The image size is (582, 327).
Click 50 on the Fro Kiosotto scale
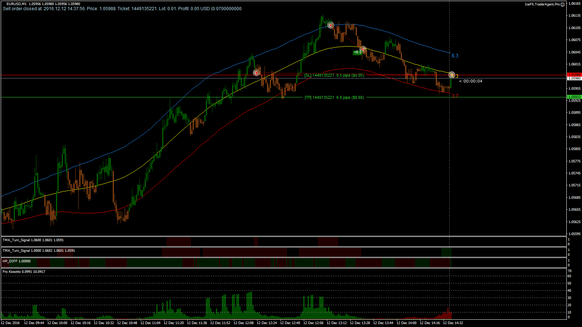(570, 283)
